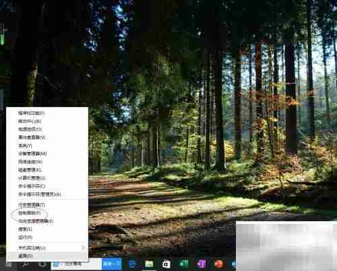The height and width of the screenshot is (271, 337).
Task: Expand 关机或注销 (Shut down or sign out) submenu
Action: click(x=47, y=248)
